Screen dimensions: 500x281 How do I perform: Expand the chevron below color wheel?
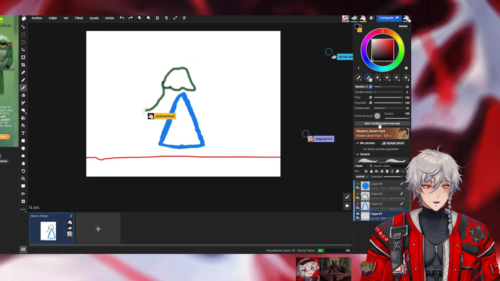(359, 68)
